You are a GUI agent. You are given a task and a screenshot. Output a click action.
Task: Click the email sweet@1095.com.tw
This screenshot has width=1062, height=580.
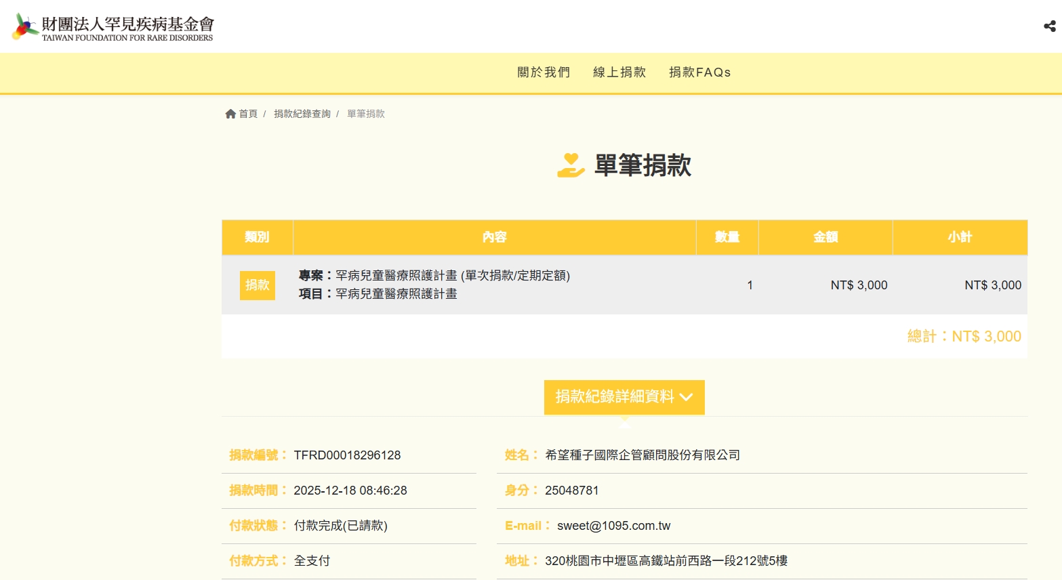pyautogui.click(x=613, y=526)
